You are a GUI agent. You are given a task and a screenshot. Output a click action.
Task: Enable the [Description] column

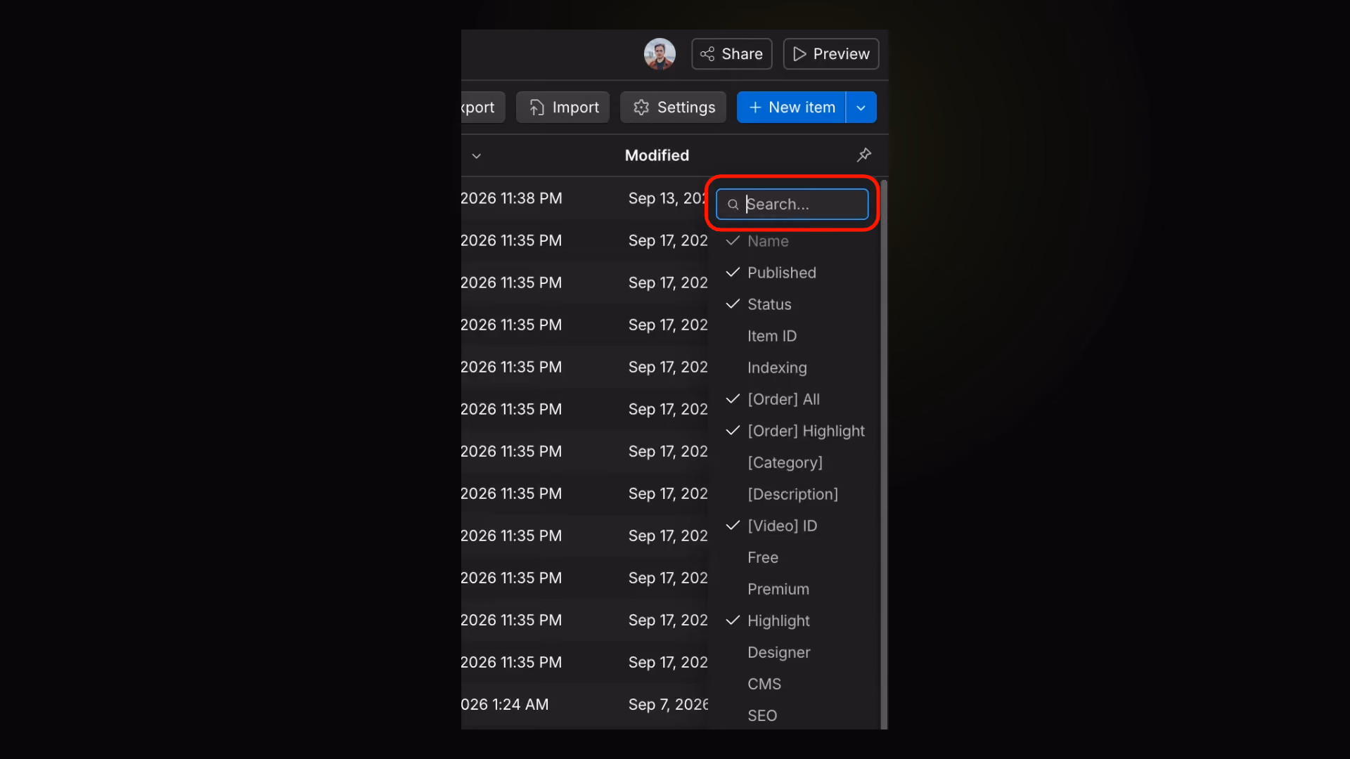793,494
